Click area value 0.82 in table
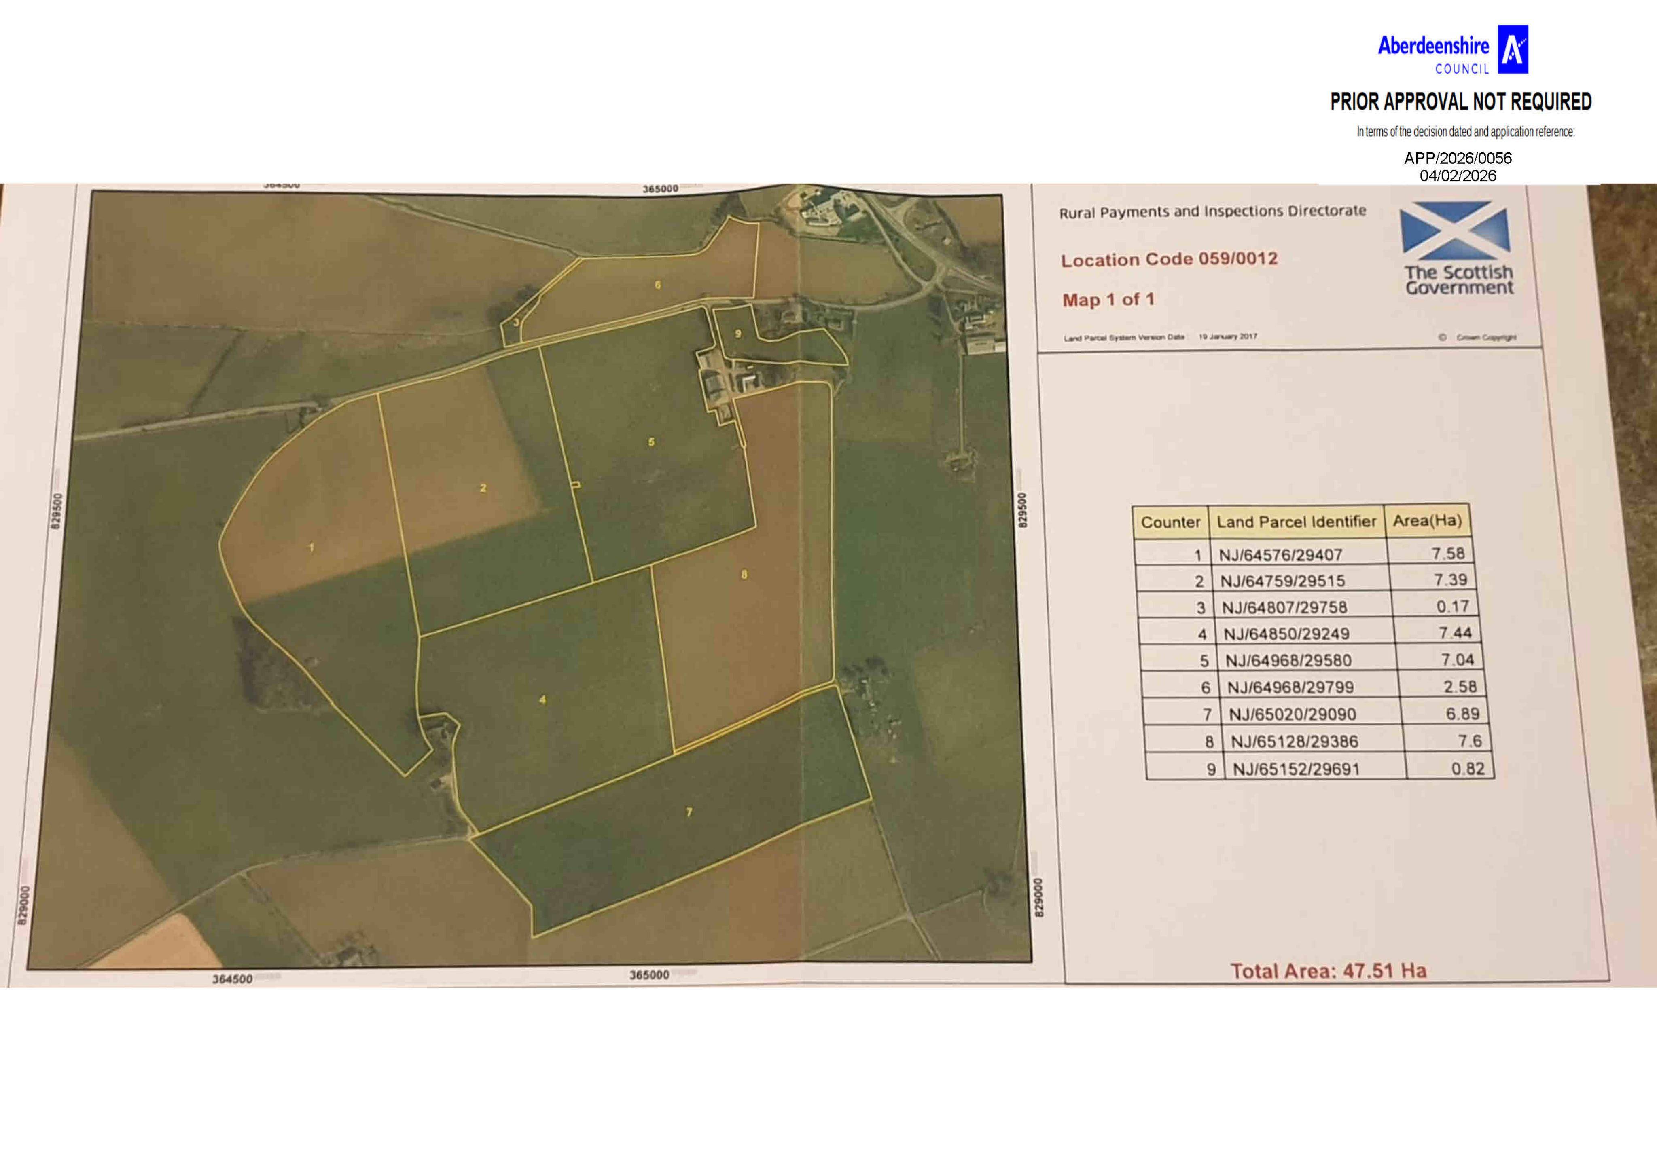Viewport: 1657px width, 1171px height. (1468, 768)
